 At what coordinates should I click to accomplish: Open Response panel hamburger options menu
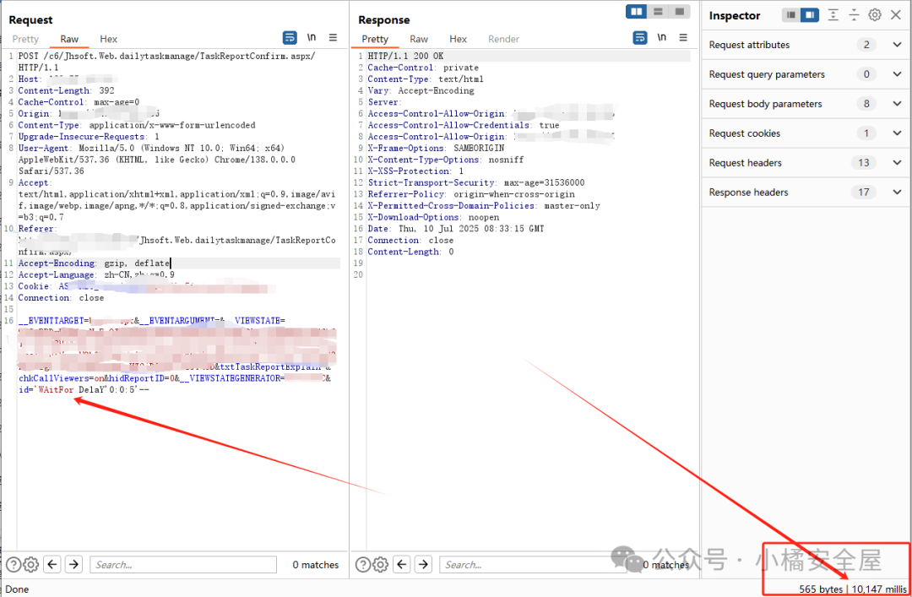(682, 38)
